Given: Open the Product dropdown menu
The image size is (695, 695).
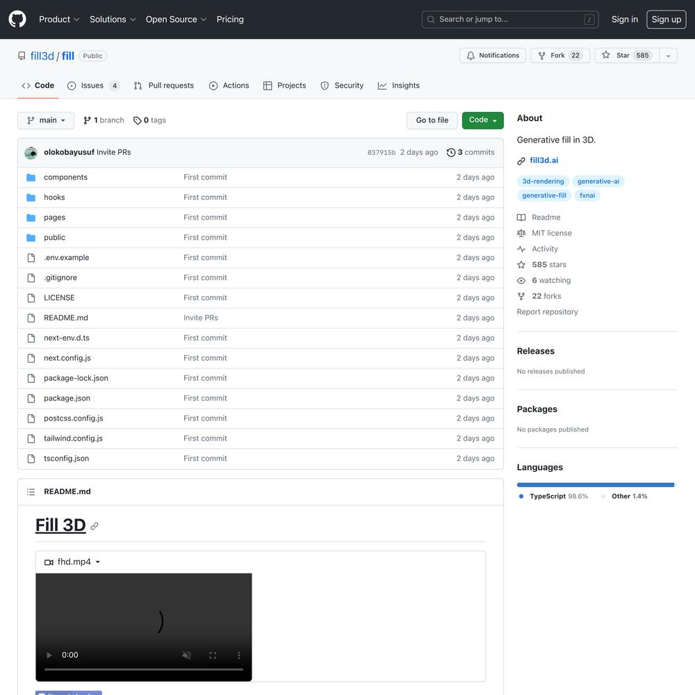Looking at the screenshot, I should coord(59,19).
